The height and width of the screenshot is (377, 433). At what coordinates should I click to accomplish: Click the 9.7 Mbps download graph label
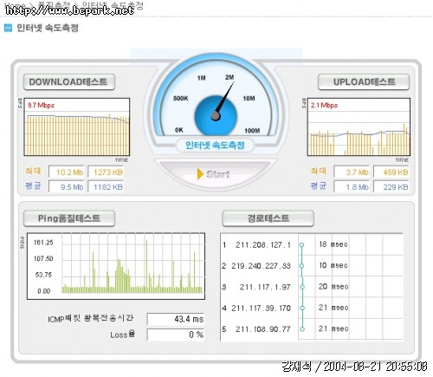tap(41, 105)
